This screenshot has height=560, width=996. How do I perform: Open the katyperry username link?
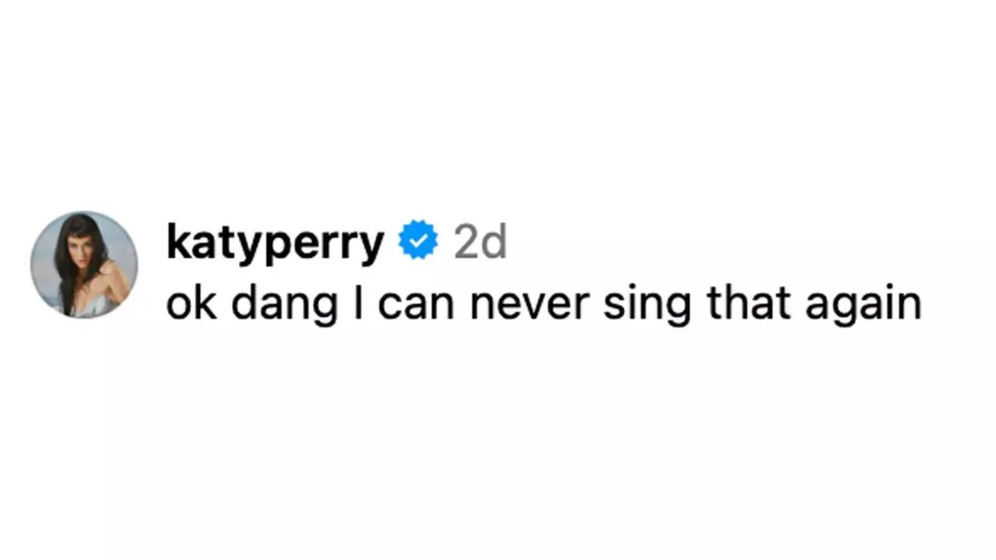[x=275, y=243]
